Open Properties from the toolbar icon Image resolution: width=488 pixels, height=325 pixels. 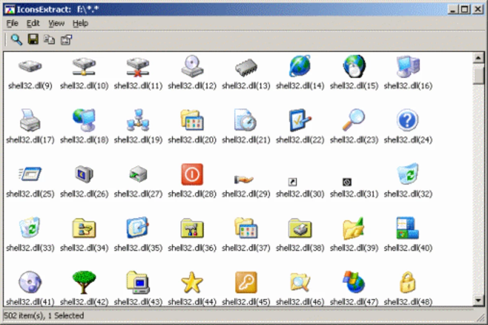[66, 39]
